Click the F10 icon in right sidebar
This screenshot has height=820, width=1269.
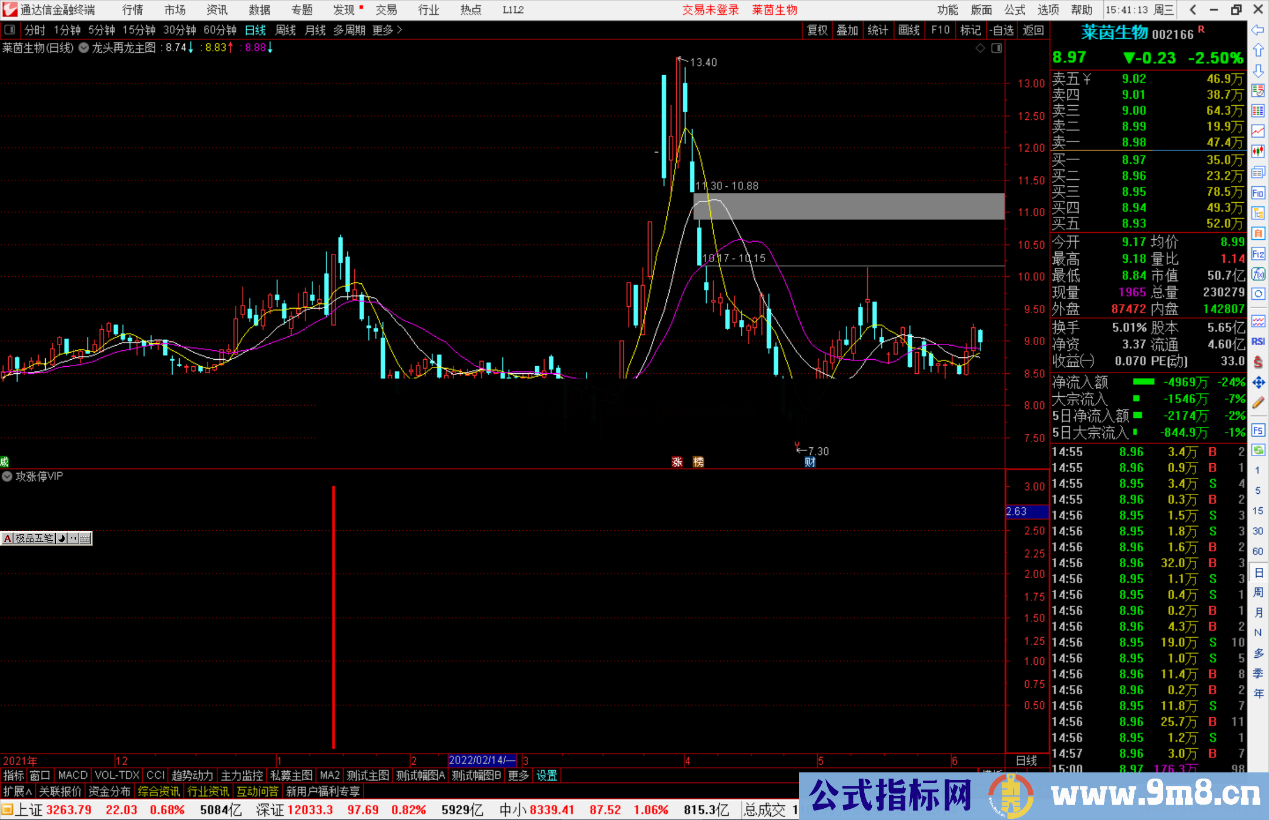[x=1258, y=193]
